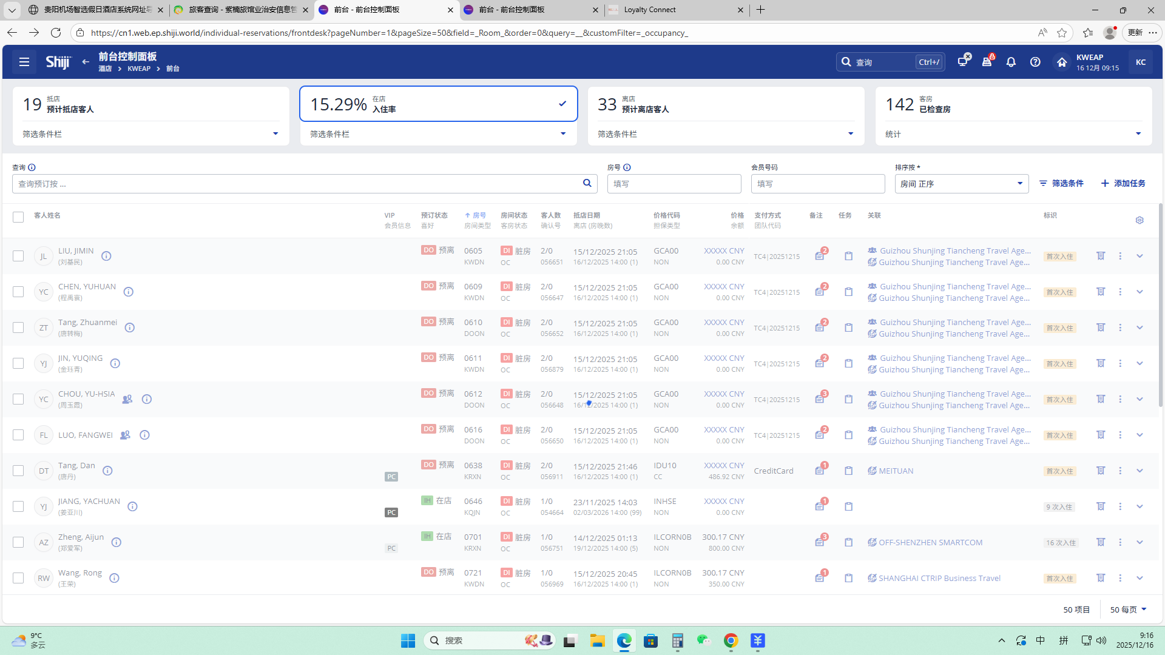The height and width of the screenshot is (655, 1165).
Task: Open three-dot menu for Wang, Rong row
Action: (1120, 578)
